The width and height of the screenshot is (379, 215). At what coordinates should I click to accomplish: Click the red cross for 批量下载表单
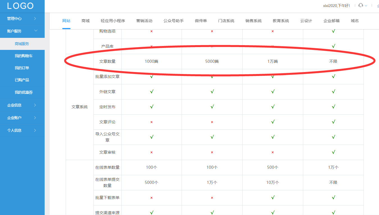pyautogui.click(x=152, y=198)
